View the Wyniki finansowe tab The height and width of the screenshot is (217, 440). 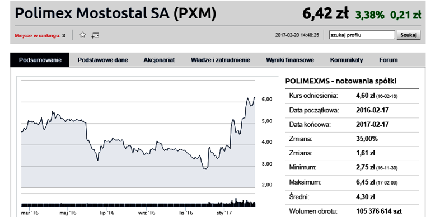pyautogui.click(x=290, y=60)
